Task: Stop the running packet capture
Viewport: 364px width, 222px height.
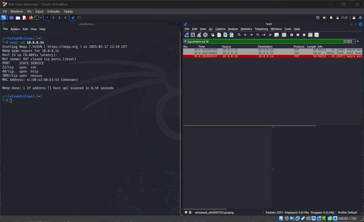Action: point(193,35)
